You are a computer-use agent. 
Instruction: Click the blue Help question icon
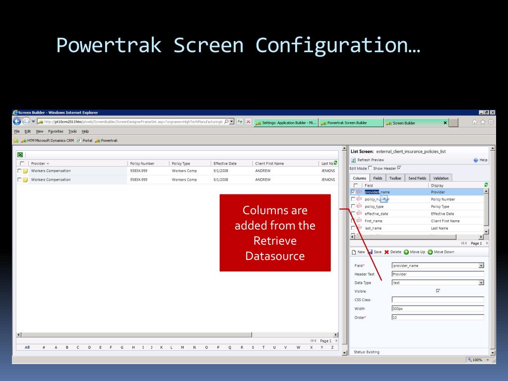point(476,160)
